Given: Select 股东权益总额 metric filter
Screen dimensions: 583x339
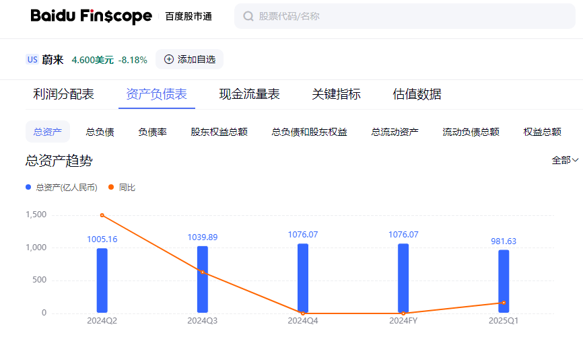Looking at the screenshot, I should (219, 132).
